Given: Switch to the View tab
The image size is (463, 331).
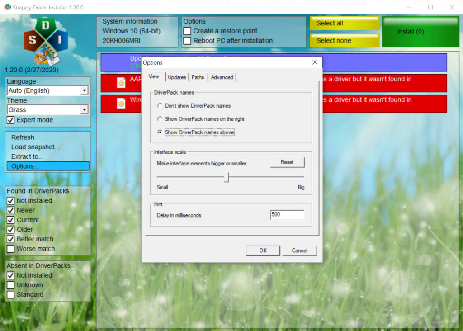Looking at the screenshot, I should pos(154,76).
